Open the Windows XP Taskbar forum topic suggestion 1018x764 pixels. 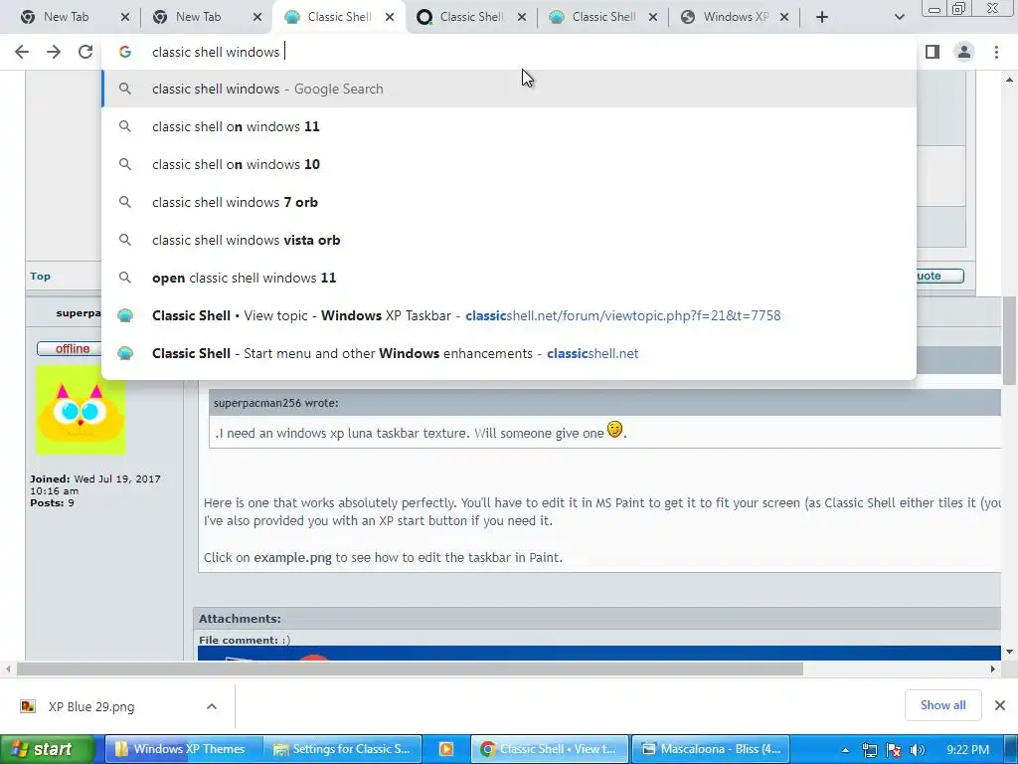tap(509, 315)
